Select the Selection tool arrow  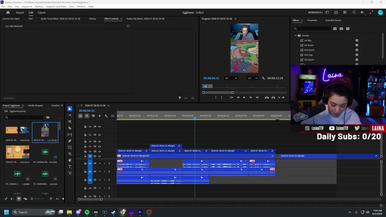pyautogui.click(x=70, y=109)
